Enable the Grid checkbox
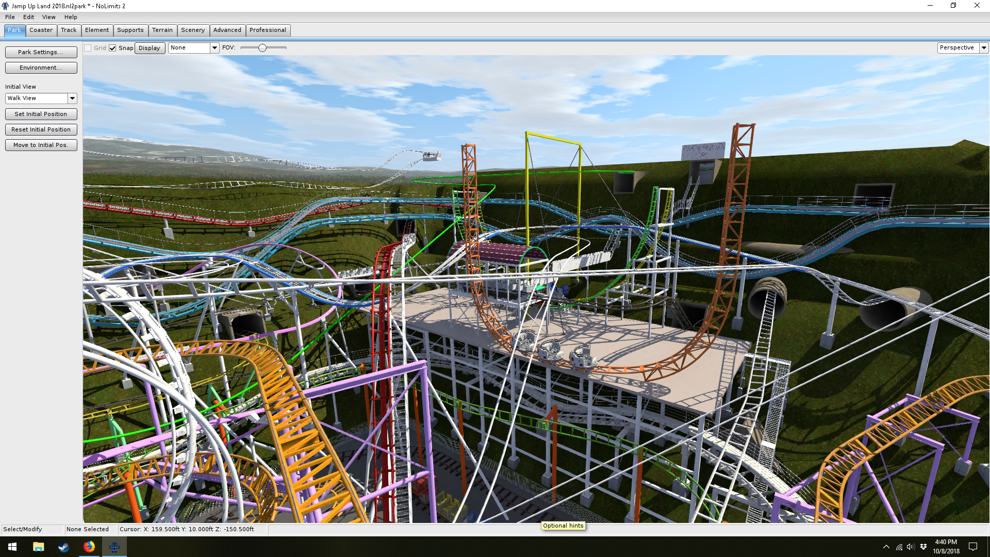The width and height of the screenshot is (990, 557). (x=88, y=48)
